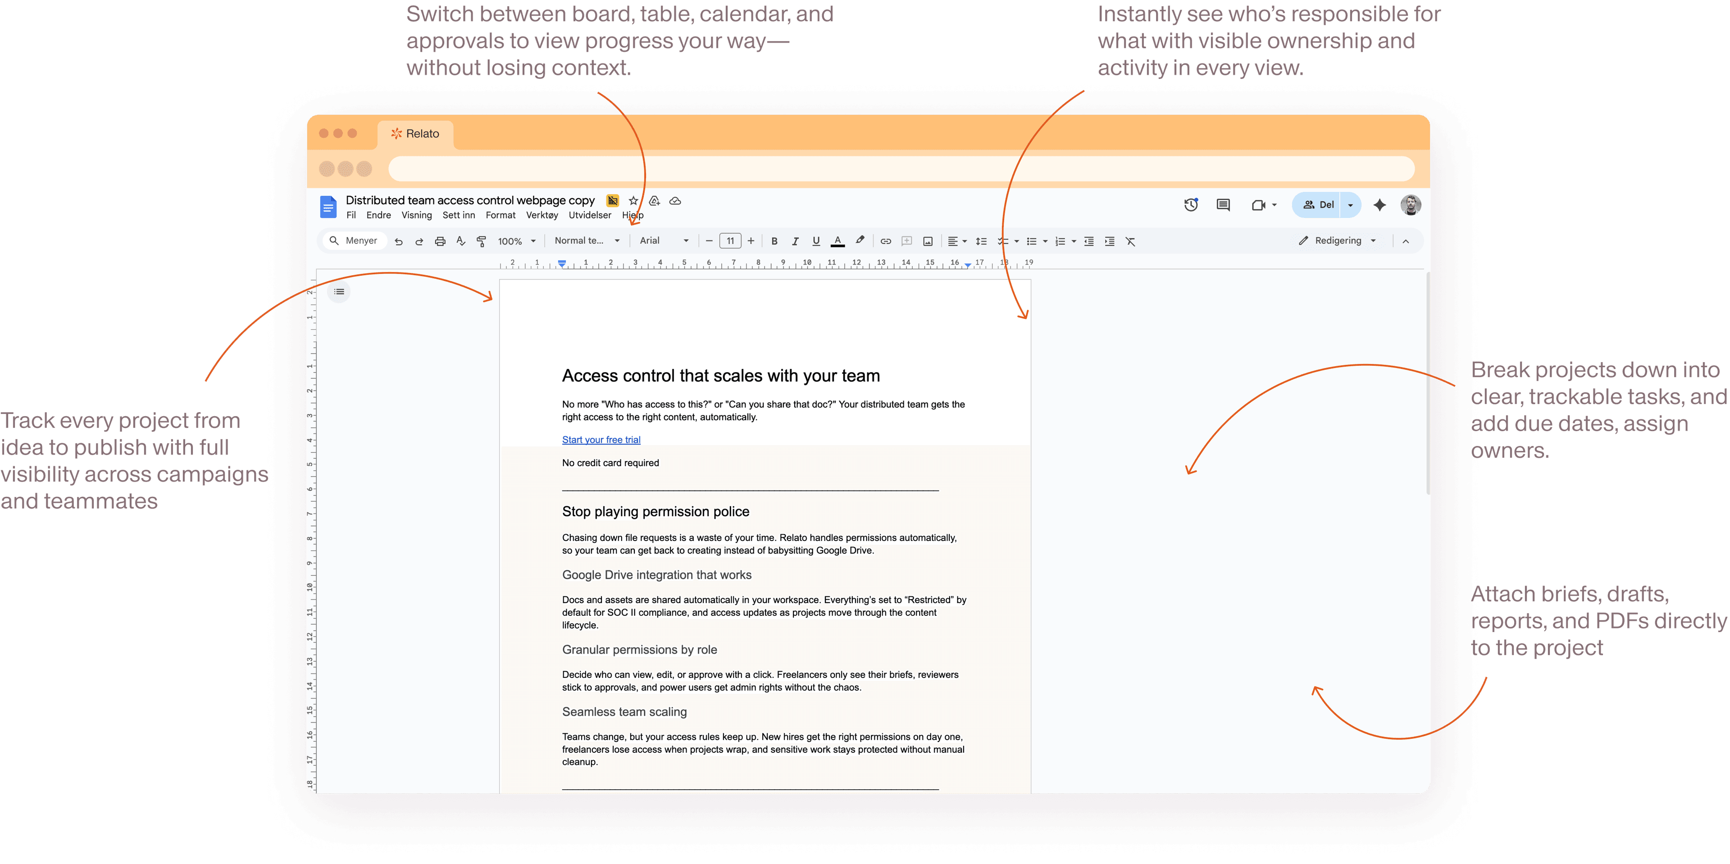This screenshot has height=864, width=1730.
Task: Insert a link using the link icon
Action: (886, 241)
